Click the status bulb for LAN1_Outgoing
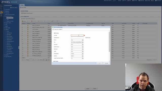Image resolution: width=162 pixels, height=91 pixels. click(28, 31)
